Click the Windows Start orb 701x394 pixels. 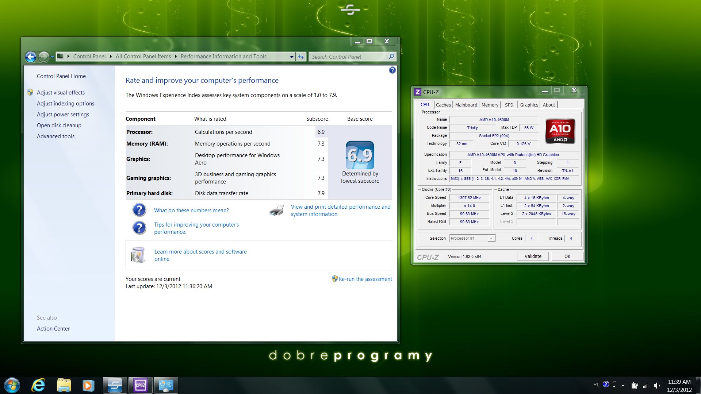click(x=12, y=385)
